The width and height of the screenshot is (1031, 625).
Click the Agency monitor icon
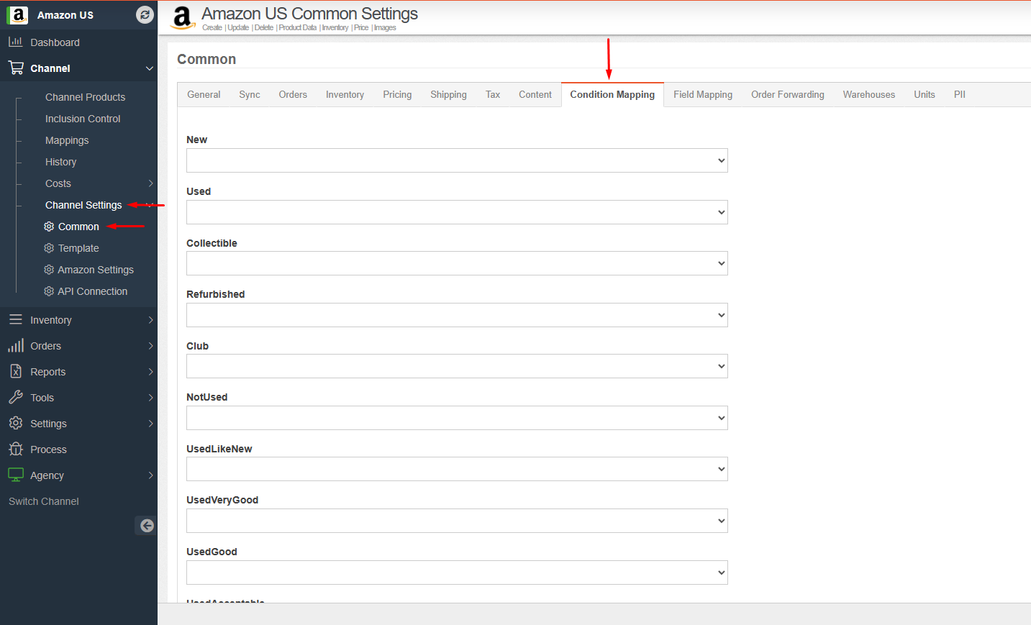(16, 475)
